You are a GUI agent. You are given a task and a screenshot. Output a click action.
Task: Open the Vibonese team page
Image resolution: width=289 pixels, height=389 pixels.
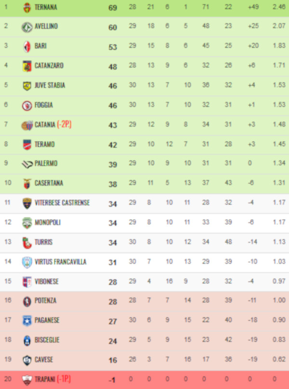pyautogui.click(x=47, y=282)
